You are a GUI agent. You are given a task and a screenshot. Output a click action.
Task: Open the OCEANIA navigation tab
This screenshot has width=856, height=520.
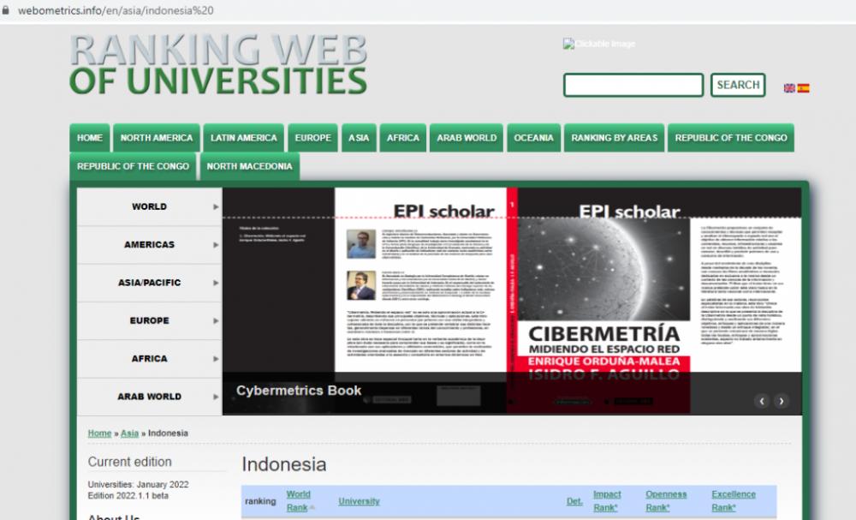click(533, 138)
